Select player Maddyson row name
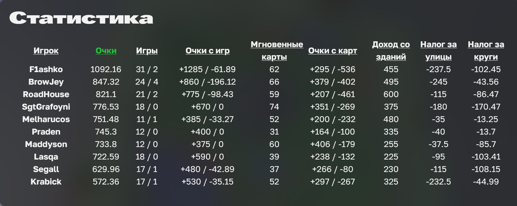Screen dimensions: 517x206 click(46, 144)
